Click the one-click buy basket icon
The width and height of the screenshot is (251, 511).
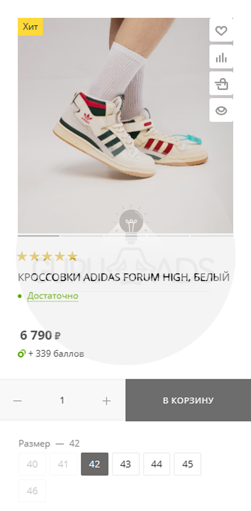pos(221,84)
